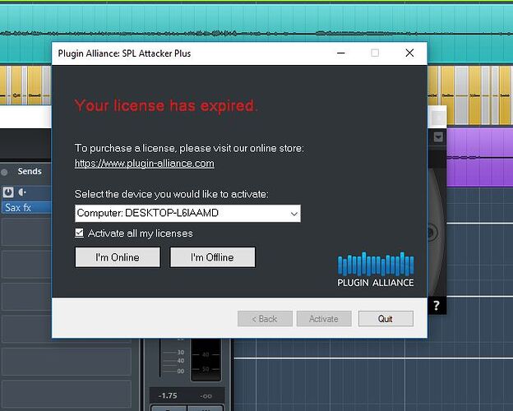Toggle the Sax fx send power button
513x411 pixels.
pyautogui.click(x=8, y=192)
